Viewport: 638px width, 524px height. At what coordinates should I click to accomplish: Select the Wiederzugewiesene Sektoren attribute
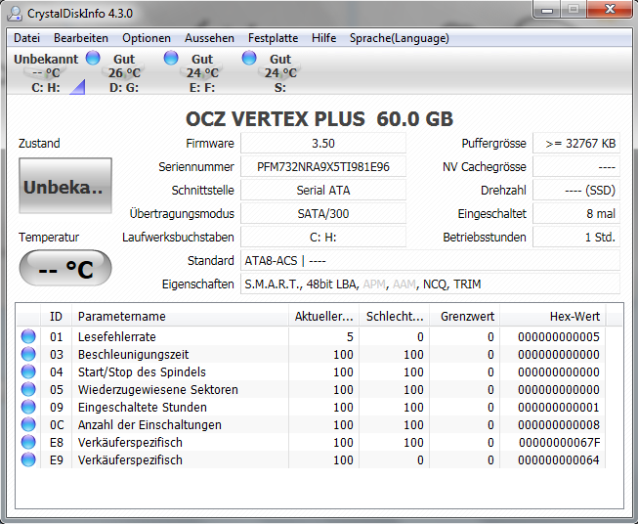coord(158,390)
